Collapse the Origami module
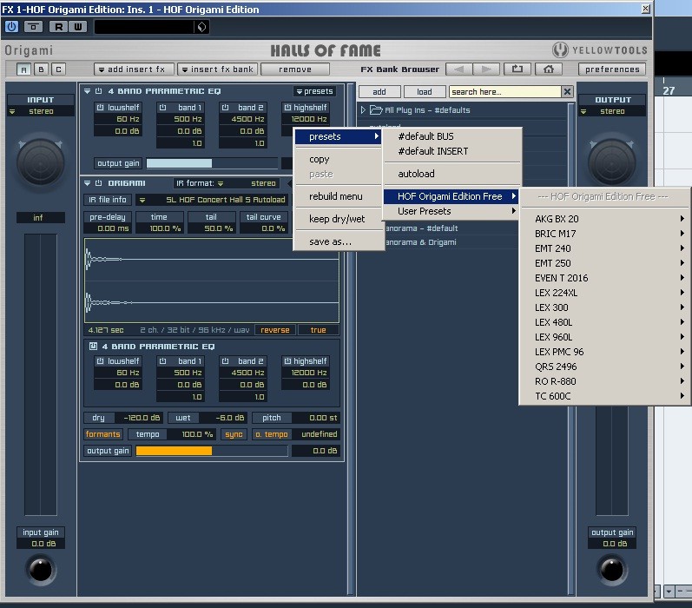The height and width of the screenshot is (608, 692). pyautogui.click(x=87, y=182)
